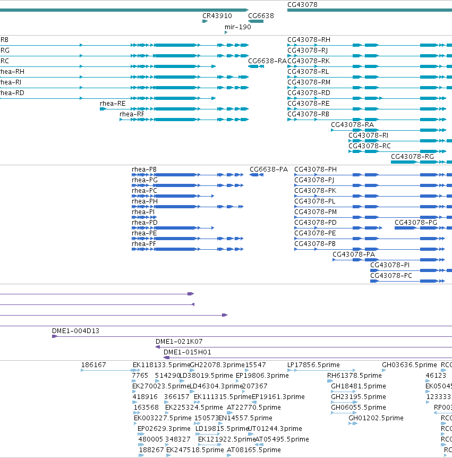The width and height of the screenshot is (452, 458).
Task: Select the CR43910 gene label
Action: pos(217,16)
